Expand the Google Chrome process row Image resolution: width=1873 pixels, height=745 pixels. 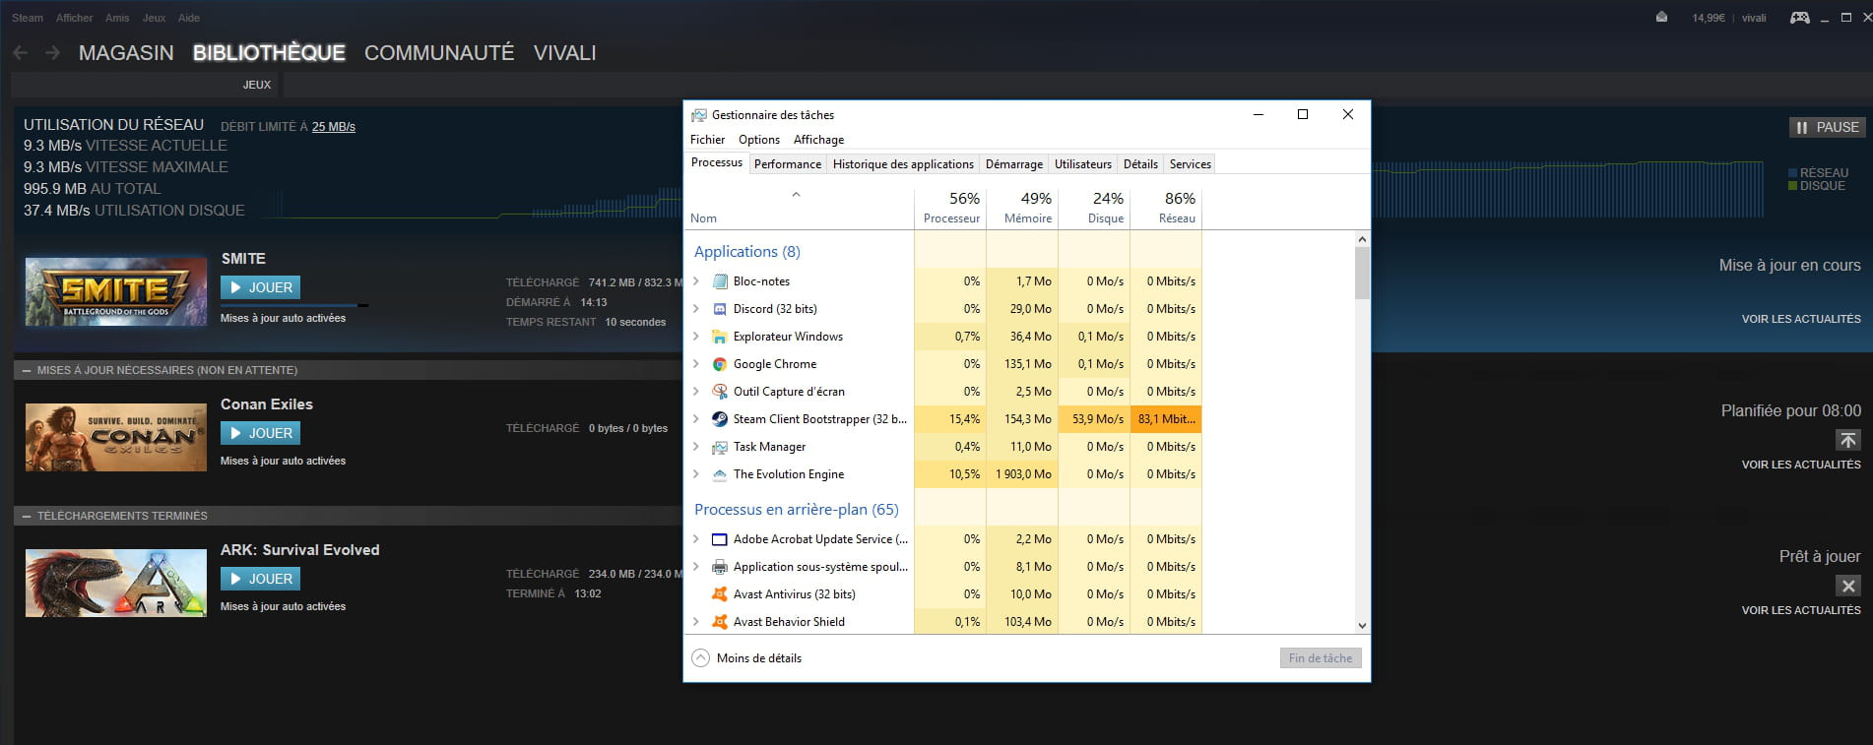696,364
